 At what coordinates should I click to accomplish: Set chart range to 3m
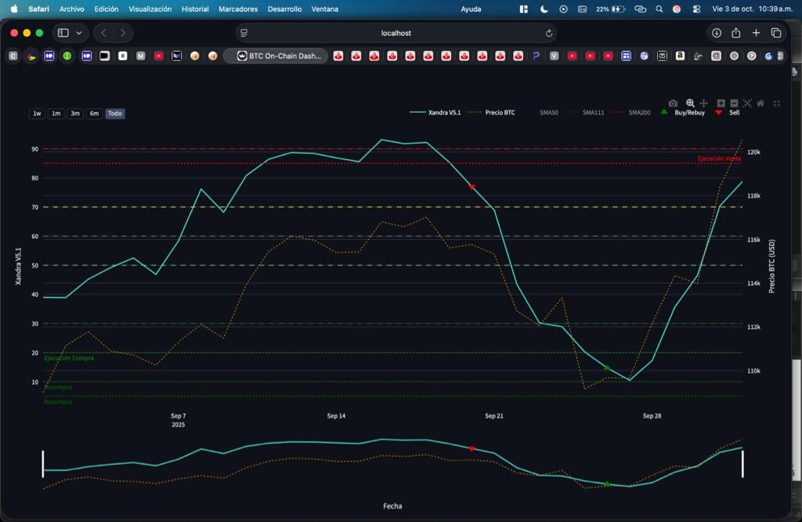pos(74,114)
